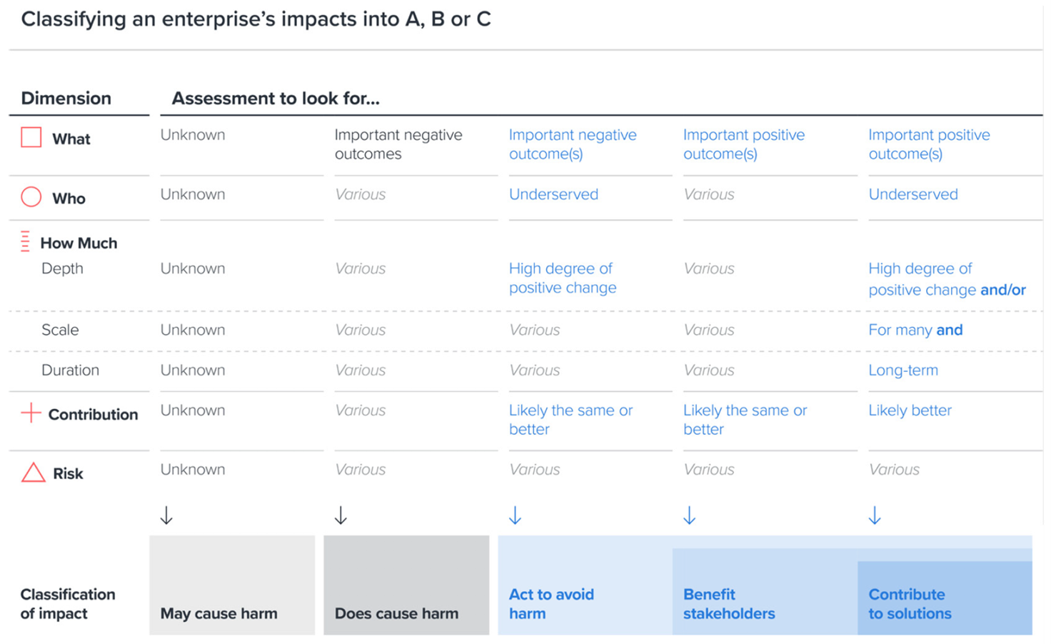Click the blue Long-term duration text
This screenshot has width=1051, height=644.
(x=903, y=371)
